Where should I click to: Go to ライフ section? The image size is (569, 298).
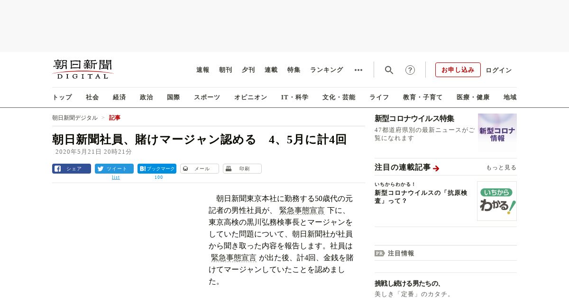click(379, 97)
